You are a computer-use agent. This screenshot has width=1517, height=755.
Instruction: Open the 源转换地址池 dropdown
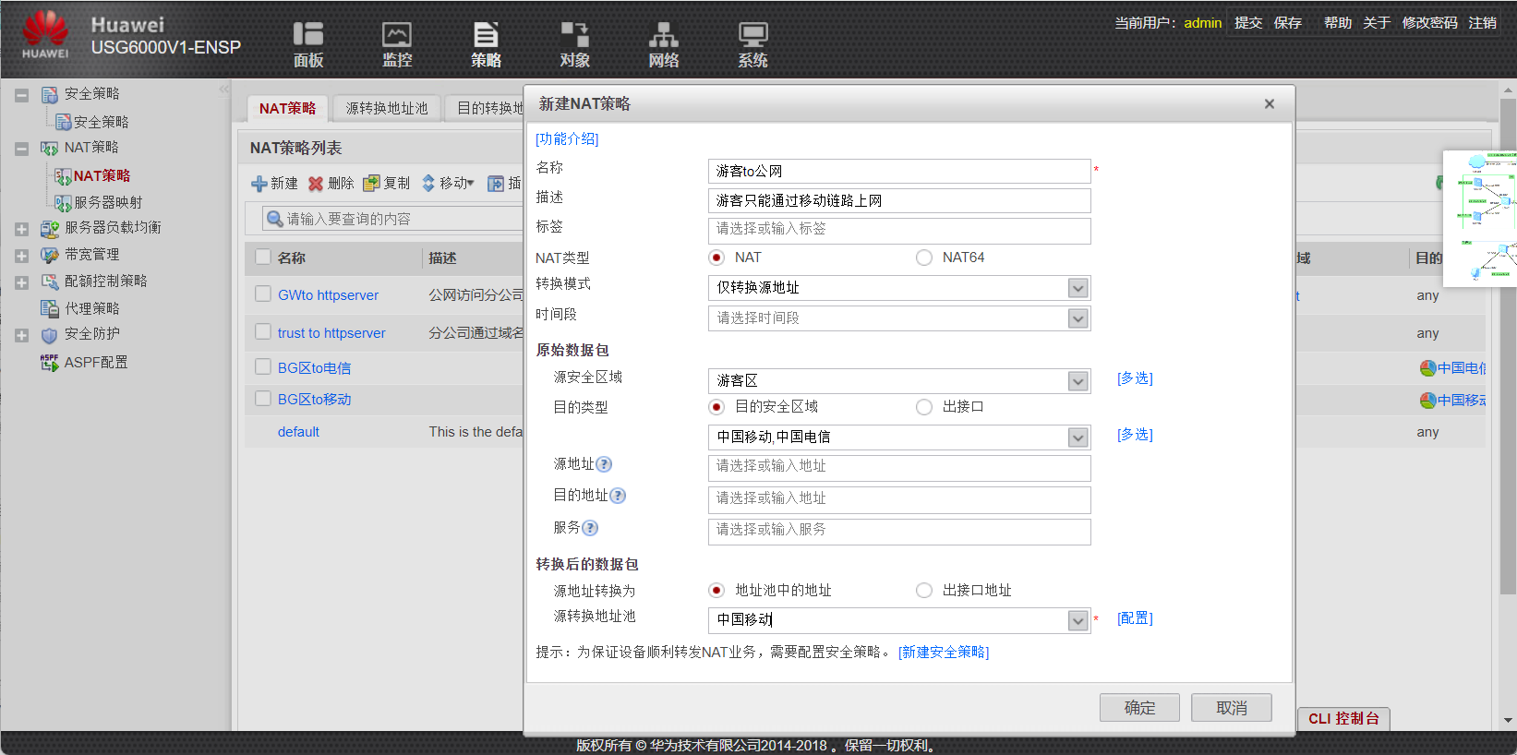click(x=1078, y=620)
